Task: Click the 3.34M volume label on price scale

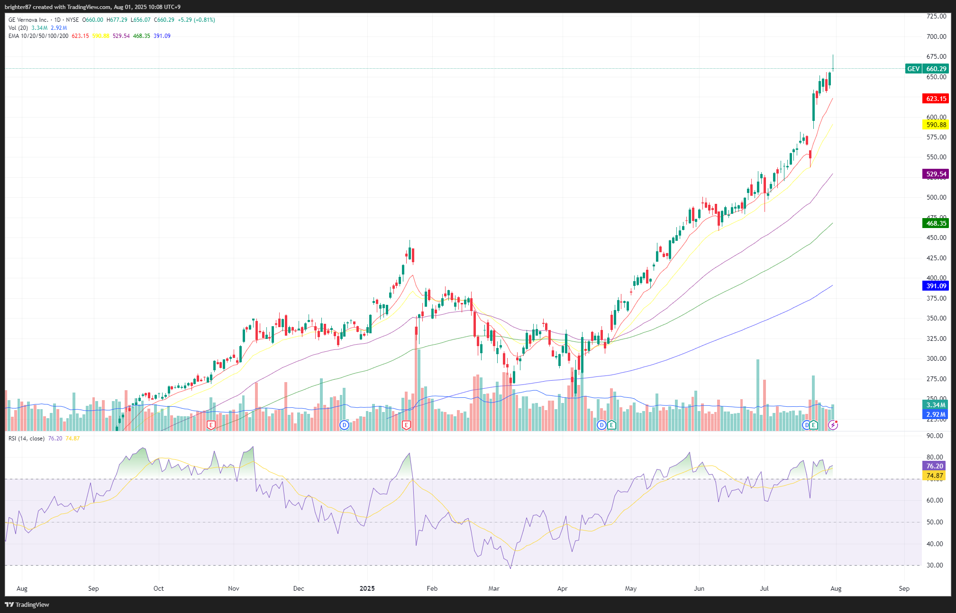Action: coord(936,405)
